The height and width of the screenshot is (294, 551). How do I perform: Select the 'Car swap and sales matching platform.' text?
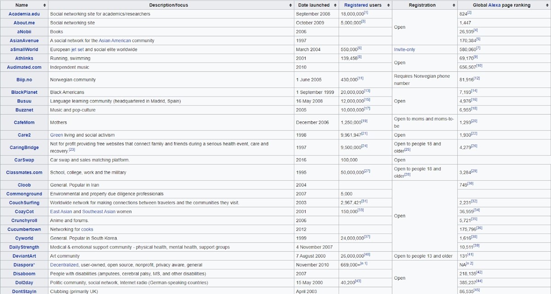point(90,160)
